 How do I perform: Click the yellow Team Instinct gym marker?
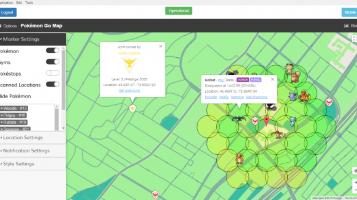132,108
